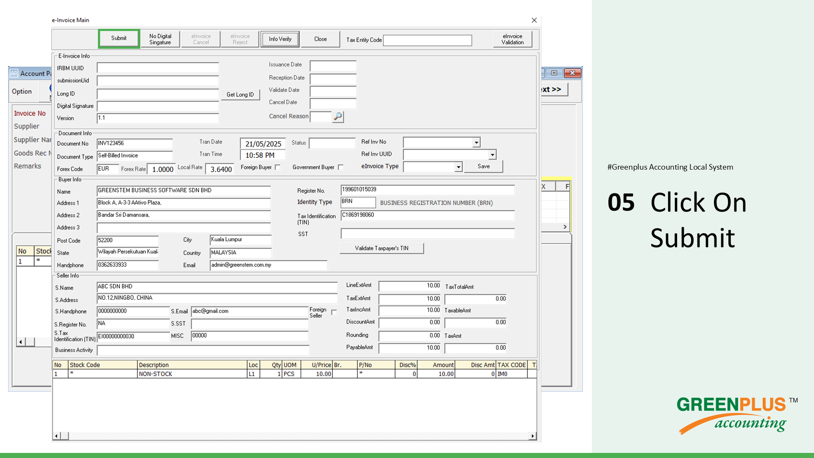814x458 pixels.
Task: Click the IRBM UUID input field
Action: 158,68
